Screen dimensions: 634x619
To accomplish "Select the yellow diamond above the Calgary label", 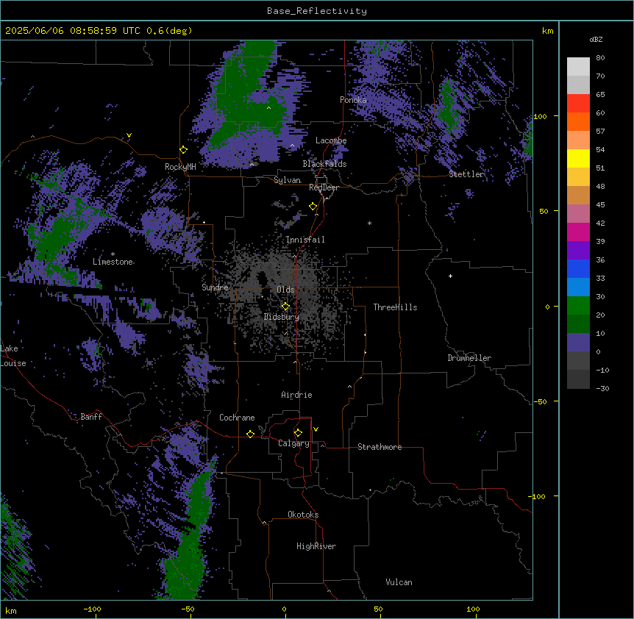I will [298, 433].
